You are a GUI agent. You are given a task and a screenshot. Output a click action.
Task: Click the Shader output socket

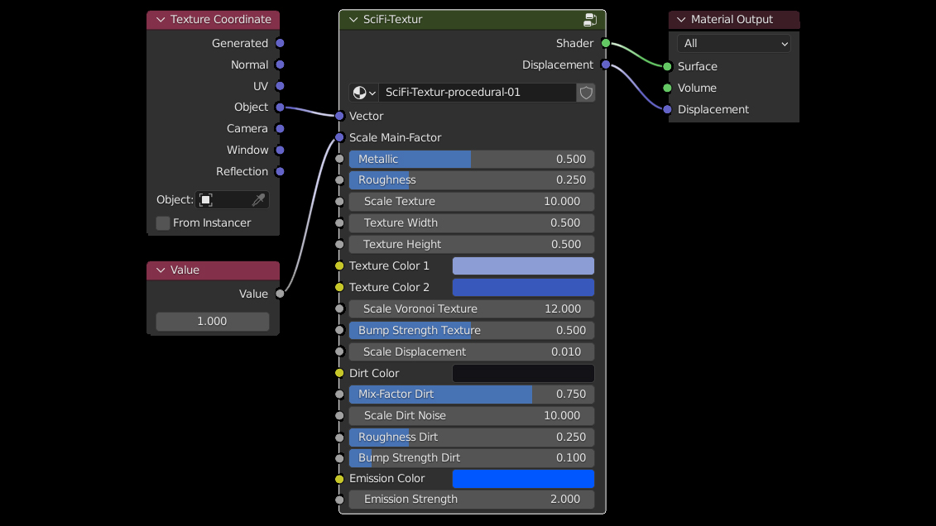606,43
